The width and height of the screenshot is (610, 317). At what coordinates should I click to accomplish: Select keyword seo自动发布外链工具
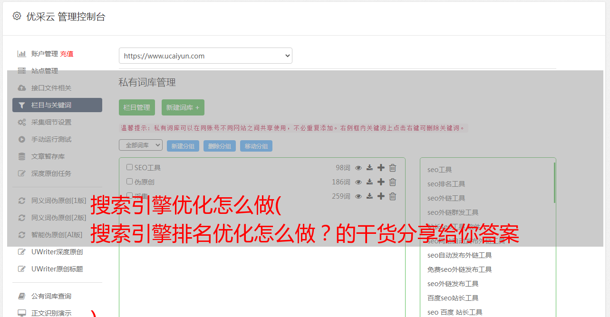pos(460,255)
